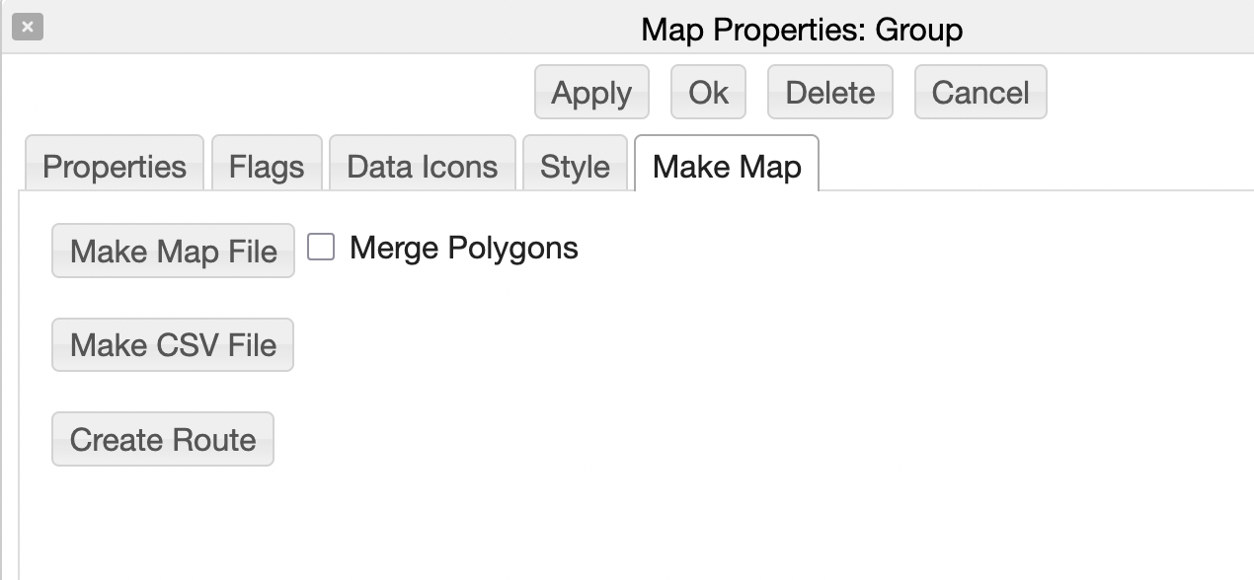Click the Make Map File button
The image size is (1254, 580).
point(173,251)
